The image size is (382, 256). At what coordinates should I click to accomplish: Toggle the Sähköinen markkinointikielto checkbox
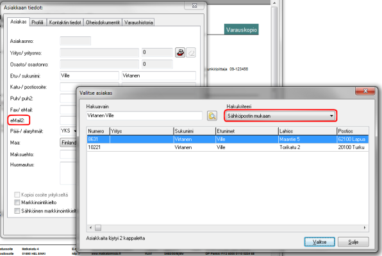17,211
